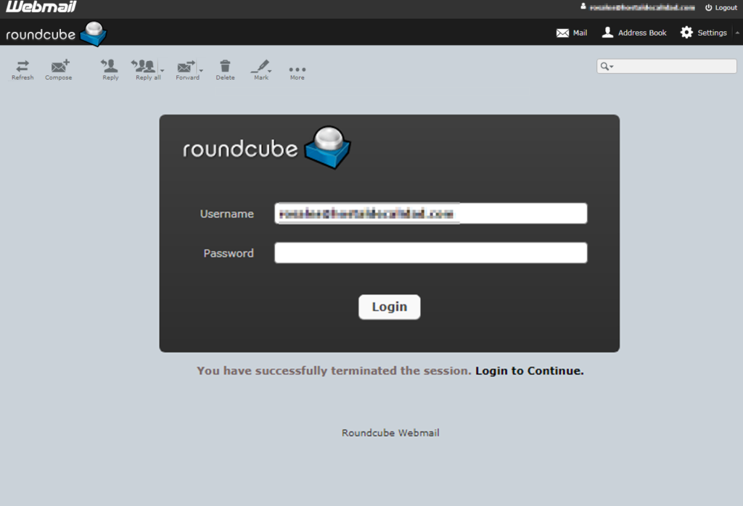Follow the Login to Continue link
This screenshot has height=506, width=743.
pos(529,370)
